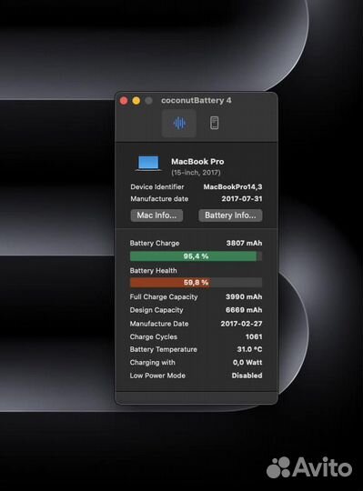Select the Full Charge Capacity label
The height and width of the screenshot is (491, 363).
click(x=164, y=296)
